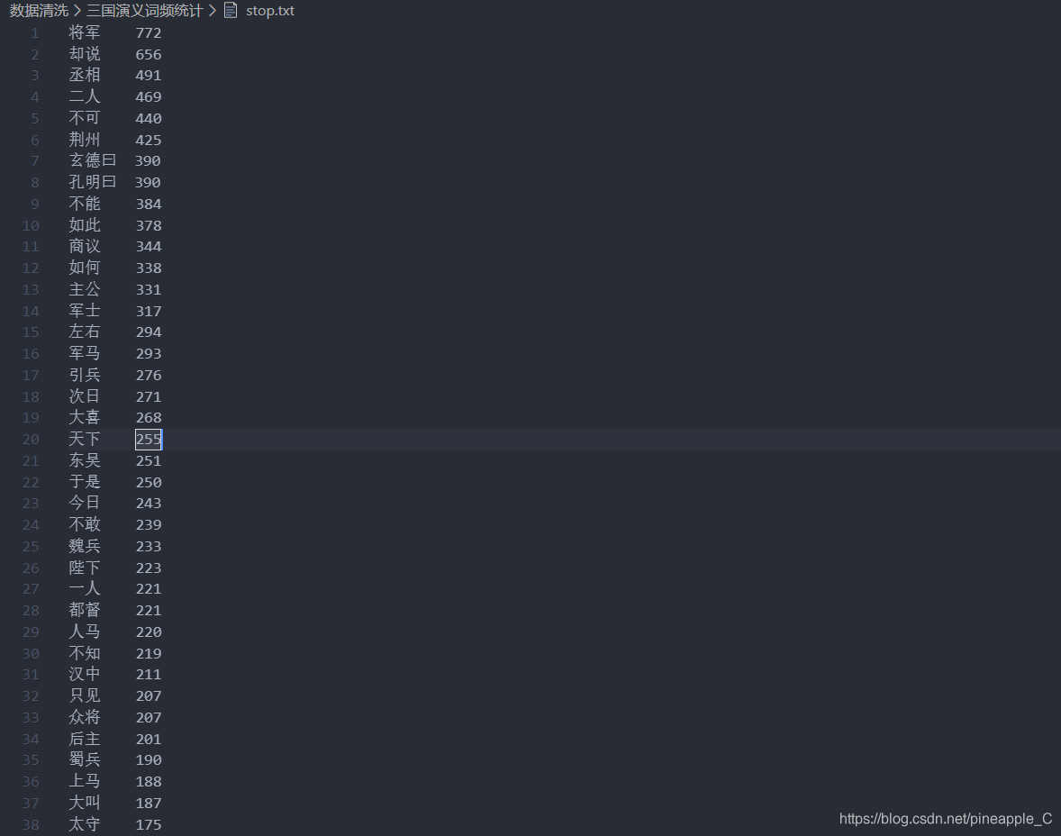Screen dimensions: 1061x836
Task: Click the word 于是
Action: [x=85, y=482]
